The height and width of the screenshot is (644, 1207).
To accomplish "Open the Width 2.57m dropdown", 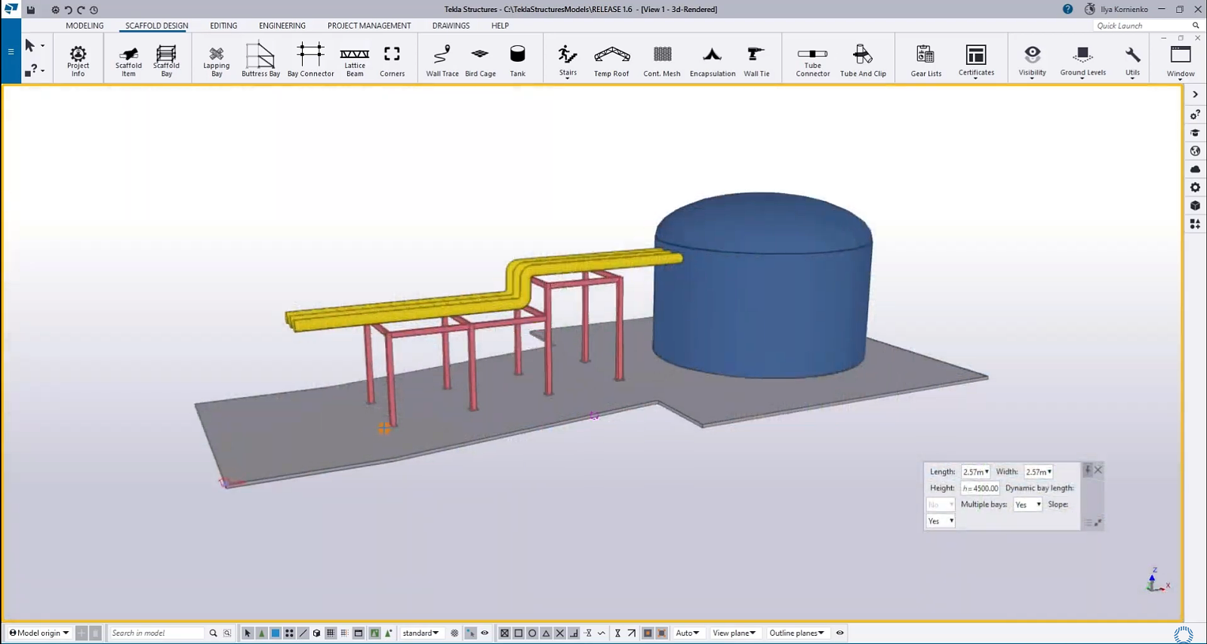I will [1038, 472].
